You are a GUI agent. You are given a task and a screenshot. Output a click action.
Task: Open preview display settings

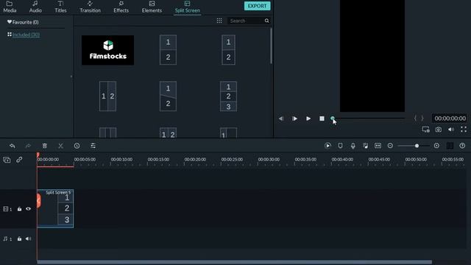[425, 130]
